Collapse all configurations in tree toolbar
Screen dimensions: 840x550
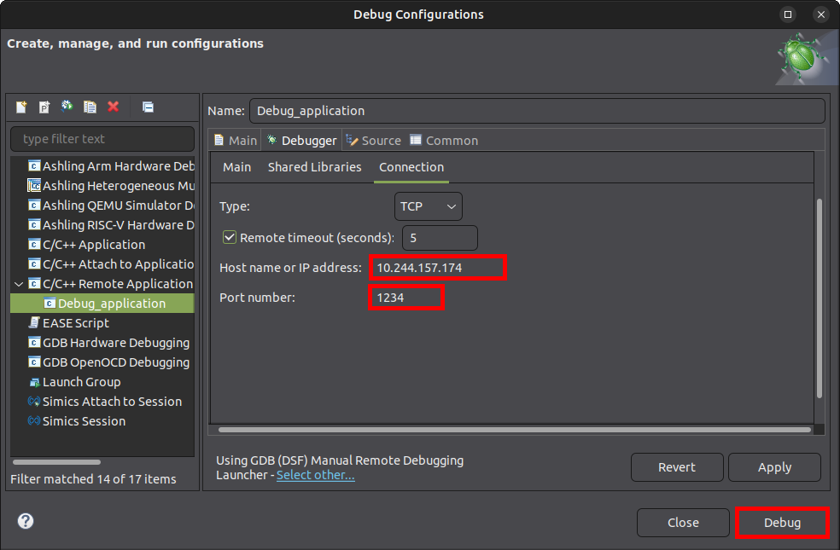(x=148, y=107)
